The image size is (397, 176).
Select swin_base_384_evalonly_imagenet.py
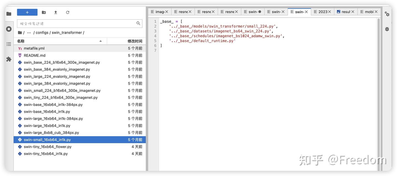coord(80,70)
